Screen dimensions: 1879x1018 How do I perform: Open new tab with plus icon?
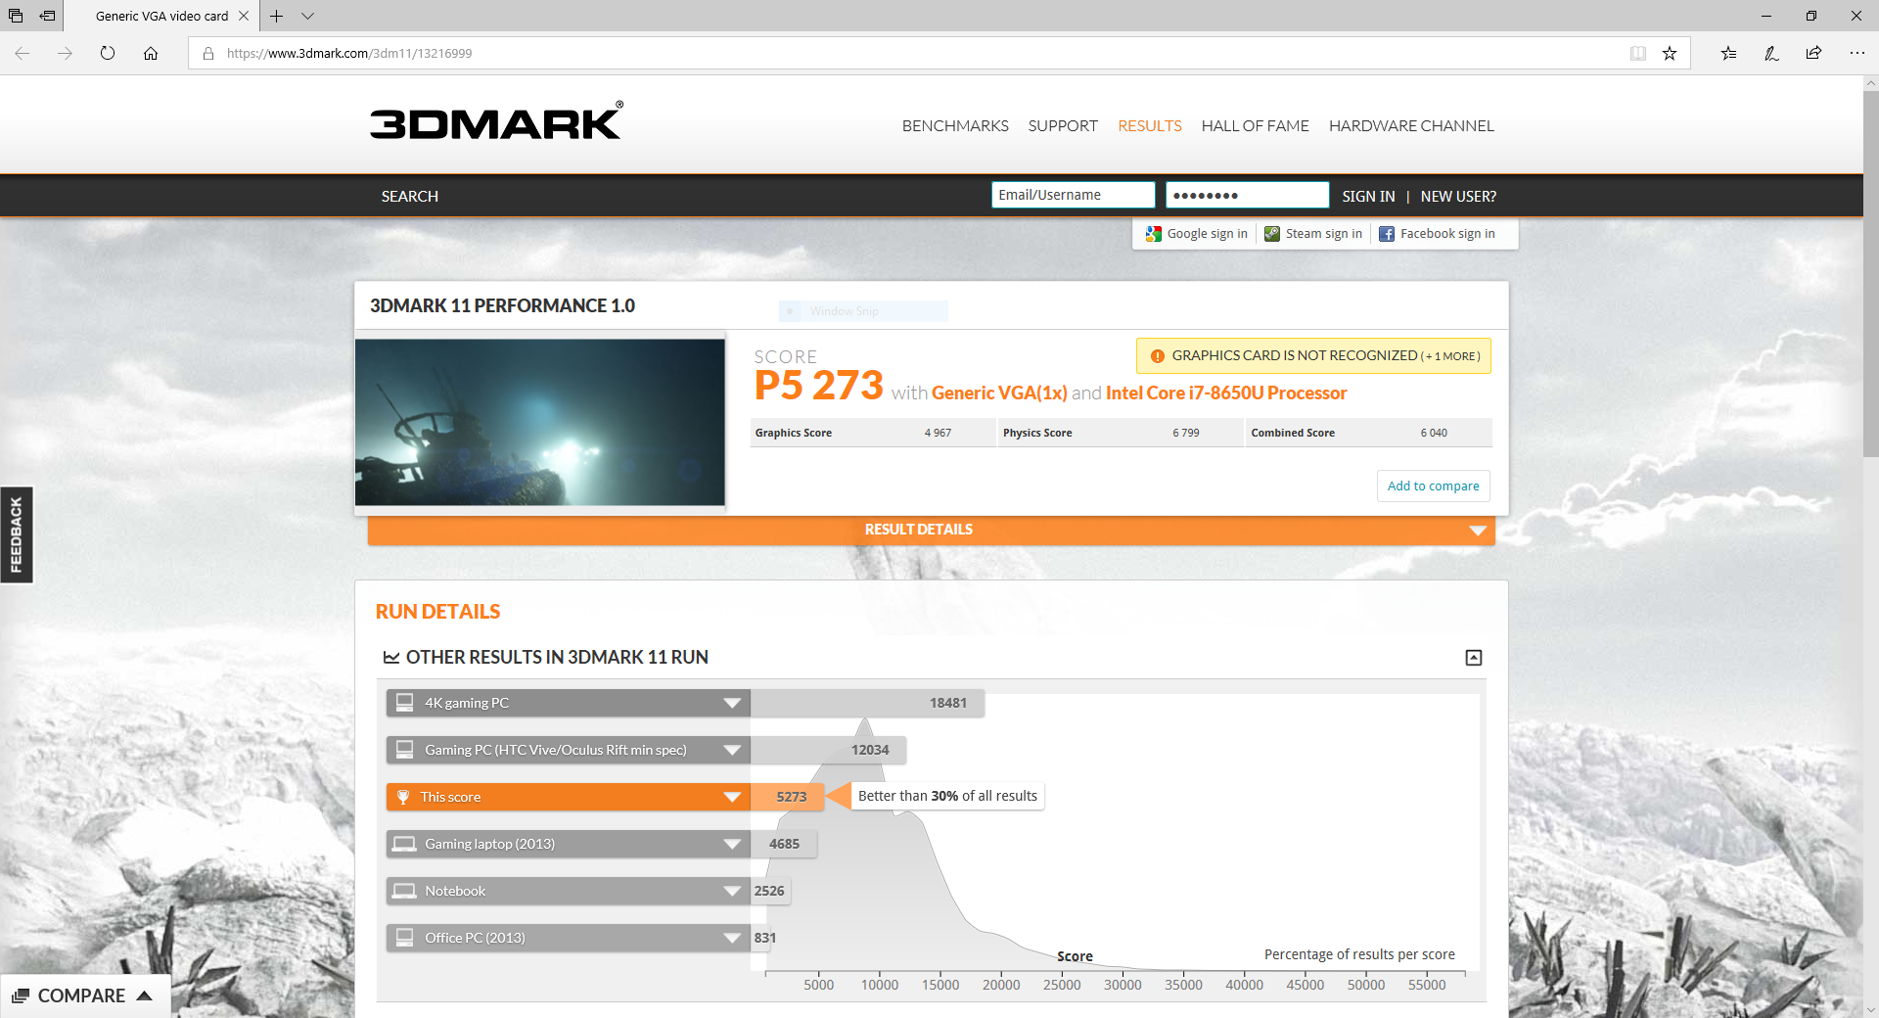click(x=277, y=16)
